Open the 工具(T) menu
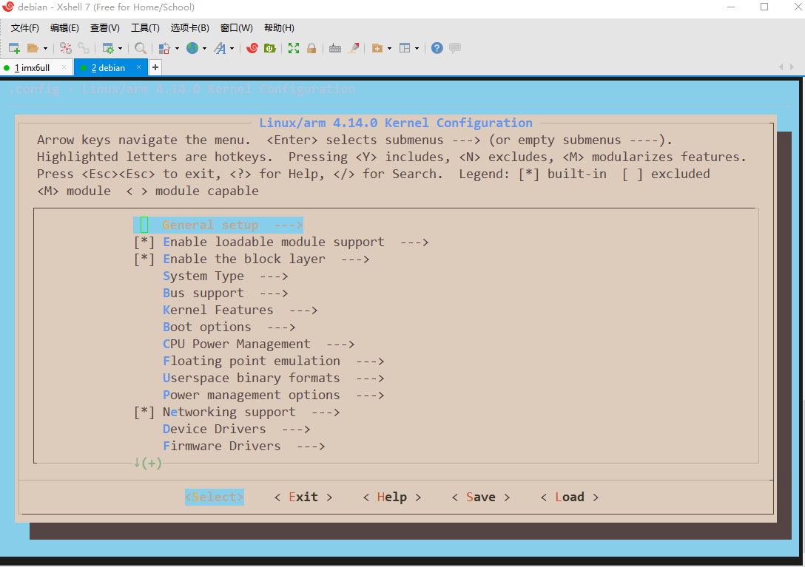The height and width of the screenshot is (567, 805). [x=145, y=28]
